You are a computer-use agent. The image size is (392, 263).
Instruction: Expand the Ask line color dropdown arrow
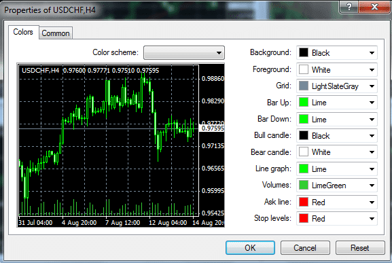point(372,203)
